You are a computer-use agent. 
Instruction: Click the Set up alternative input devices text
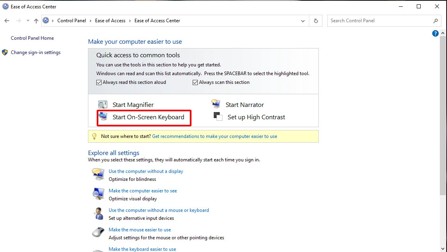pos(141,218)
